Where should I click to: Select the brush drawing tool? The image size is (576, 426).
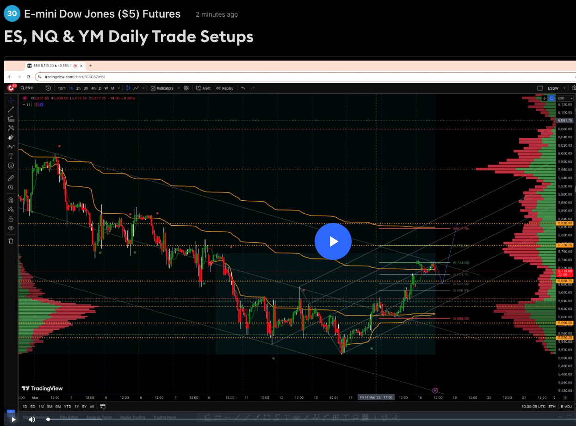tap(11, 147)
